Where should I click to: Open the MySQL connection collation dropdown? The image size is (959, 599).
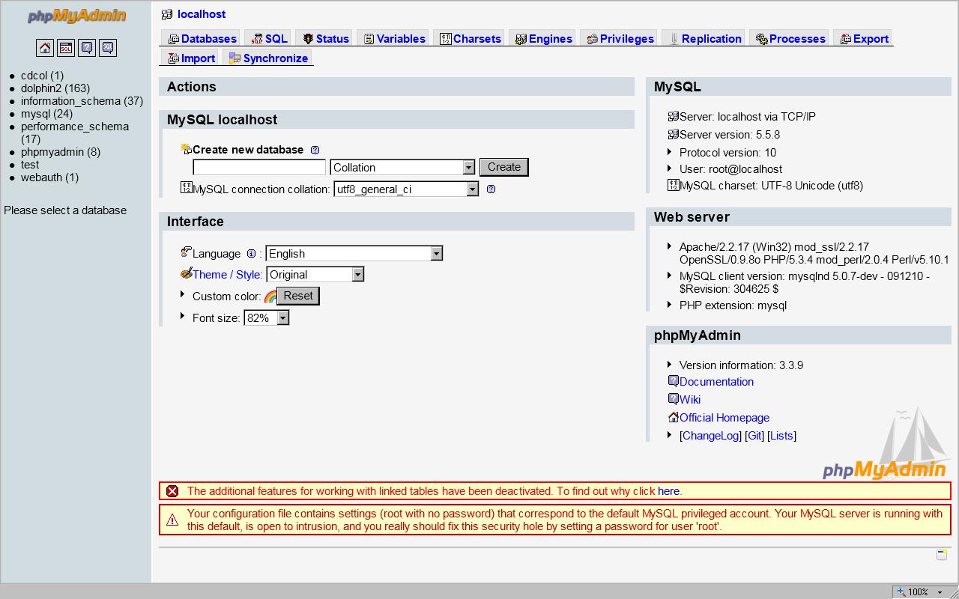coord(406,189)
